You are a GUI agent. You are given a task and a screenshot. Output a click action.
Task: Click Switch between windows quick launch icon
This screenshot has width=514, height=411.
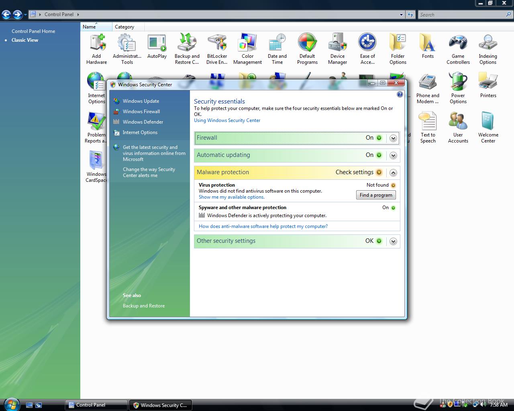click(39, 405)
